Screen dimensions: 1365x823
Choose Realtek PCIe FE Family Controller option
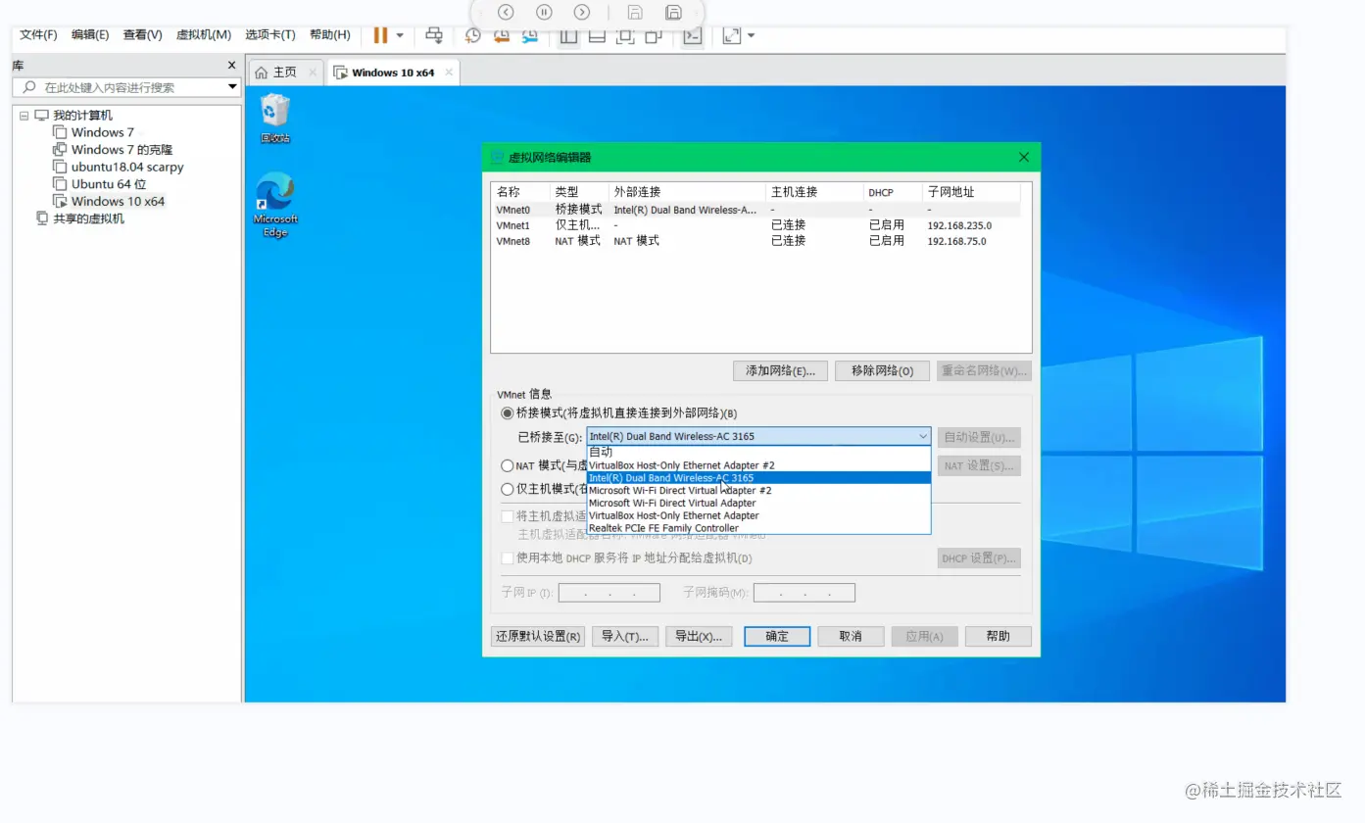point(758,528)
